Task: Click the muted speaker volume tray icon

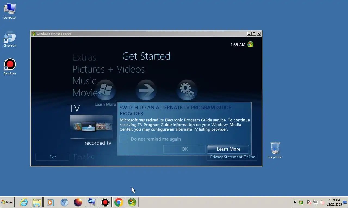Action: (x=322, y=202)
